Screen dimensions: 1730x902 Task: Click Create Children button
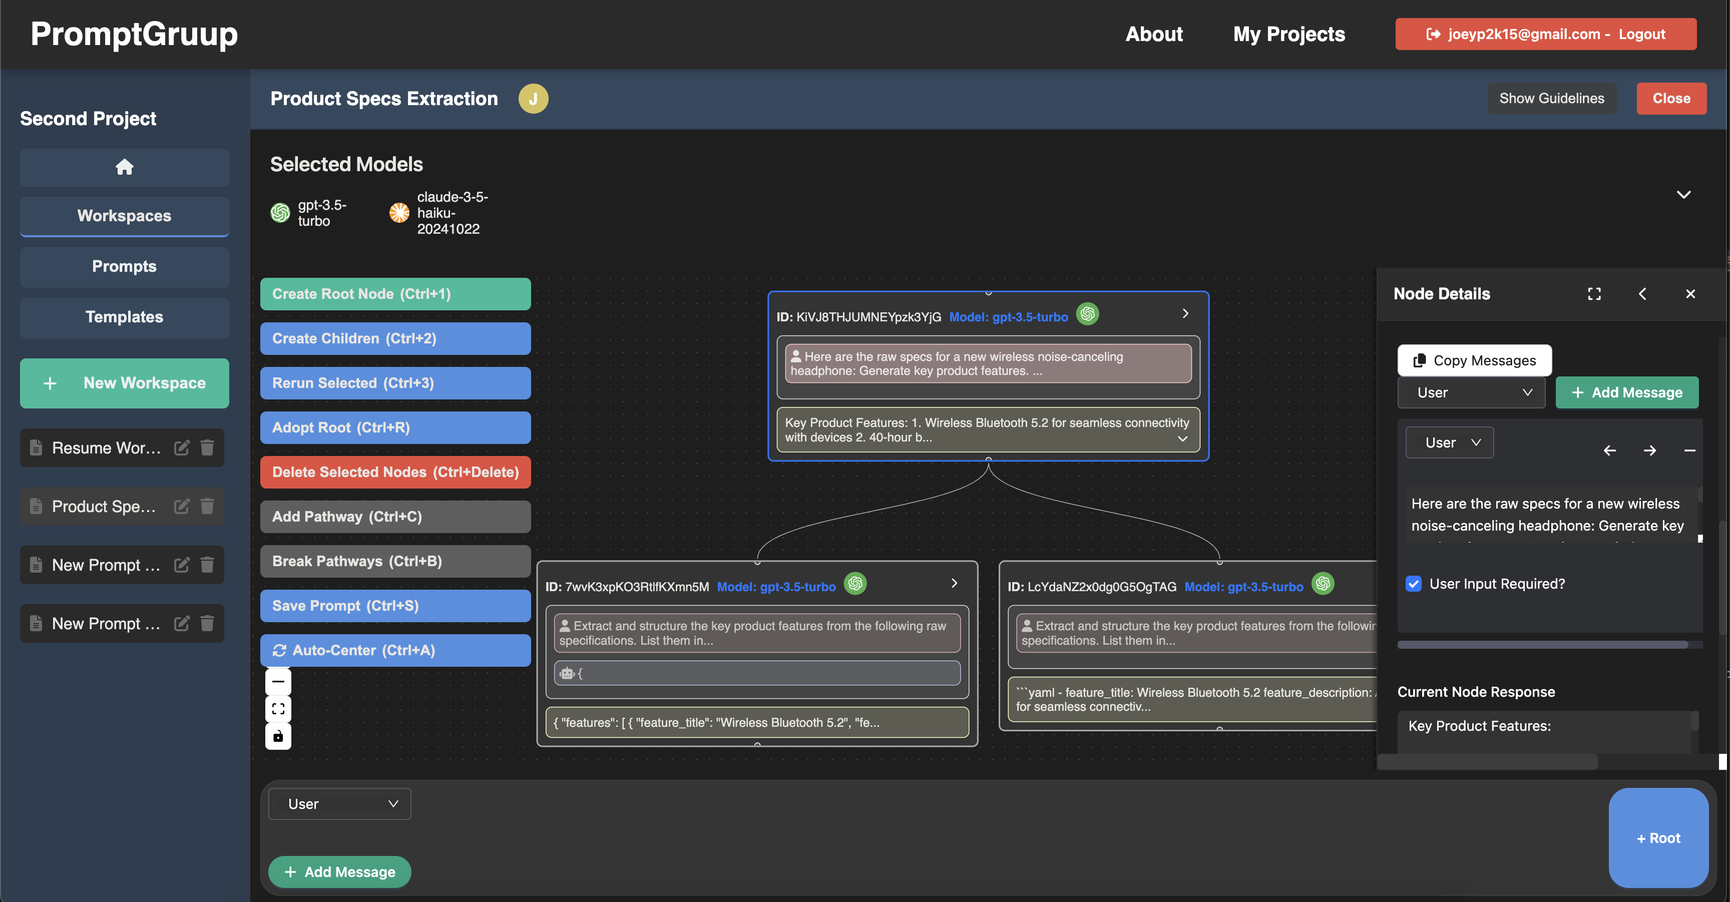[395, 338]
